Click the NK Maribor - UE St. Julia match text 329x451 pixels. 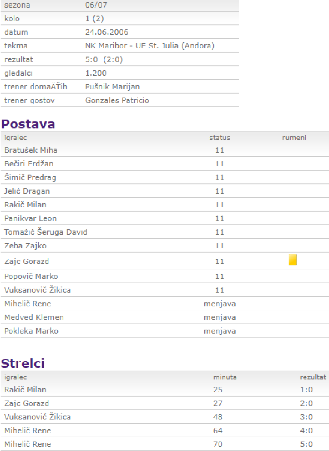pos(150,46)
